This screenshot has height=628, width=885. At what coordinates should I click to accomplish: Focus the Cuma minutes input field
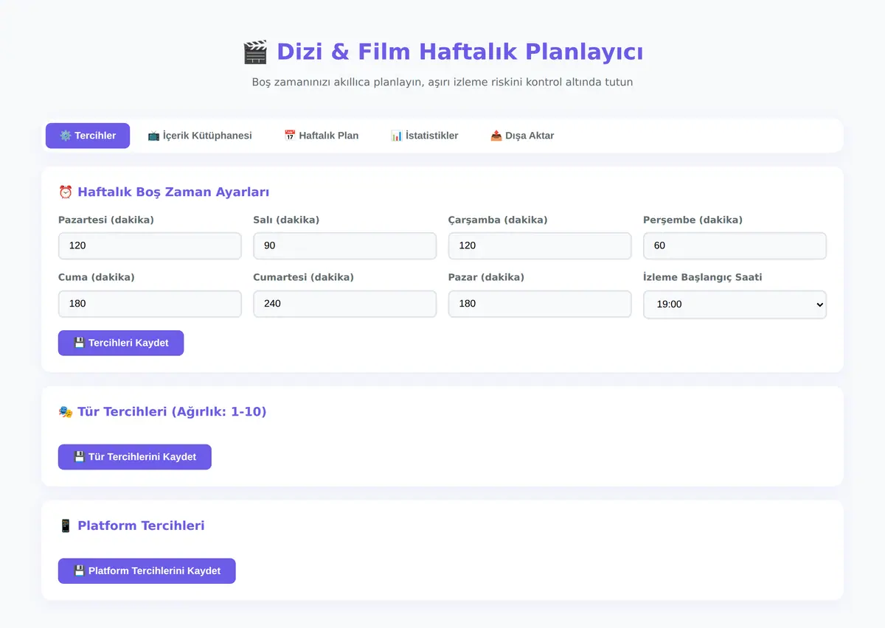(150, 304)
